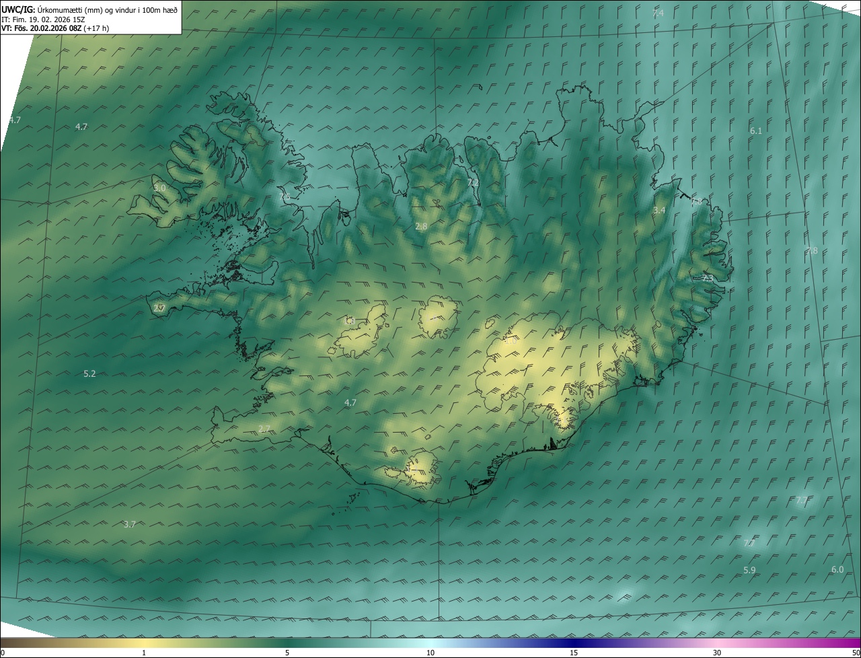Screen dimensions: 861x658
Task: Click the 2.7 label on Reykjanes peninsula
Action: (264, 429)
